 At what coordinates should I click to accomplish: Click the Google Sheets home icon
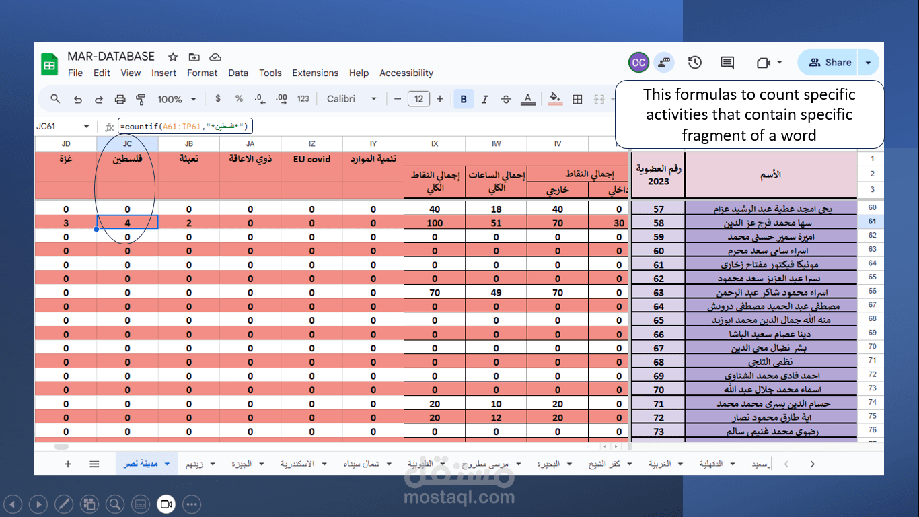coord(50,64)
